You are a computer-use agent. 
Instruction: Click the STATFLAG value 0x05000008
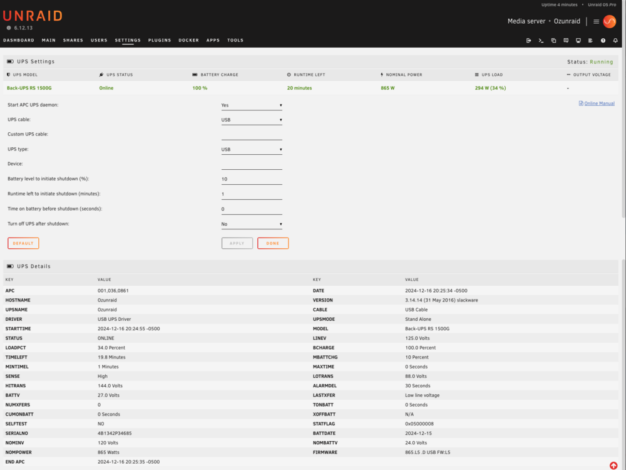[x=419, y=424]
